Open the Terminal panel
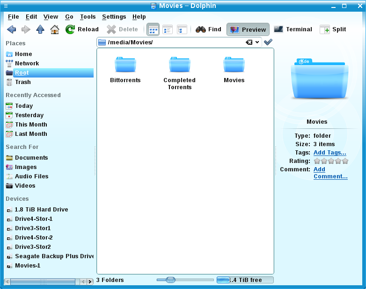This screenshot has width=366, height=289. pyautogui.click(x=293, y=29)
